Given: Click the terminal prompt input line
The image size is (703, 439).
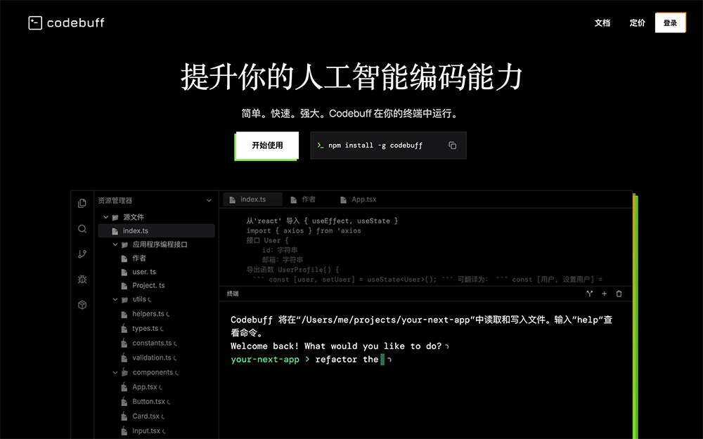Looking at the screenshot, I should [311, 359].
